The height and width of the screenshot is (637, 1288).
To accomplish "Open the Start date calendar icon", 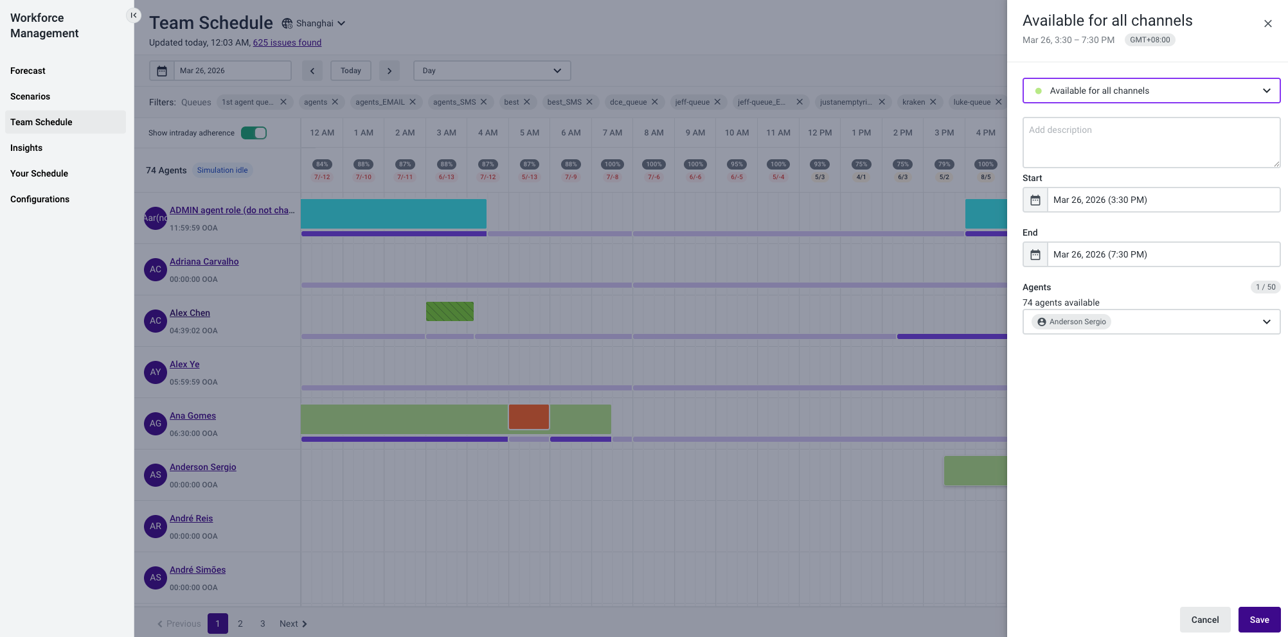I will 1035,200.
